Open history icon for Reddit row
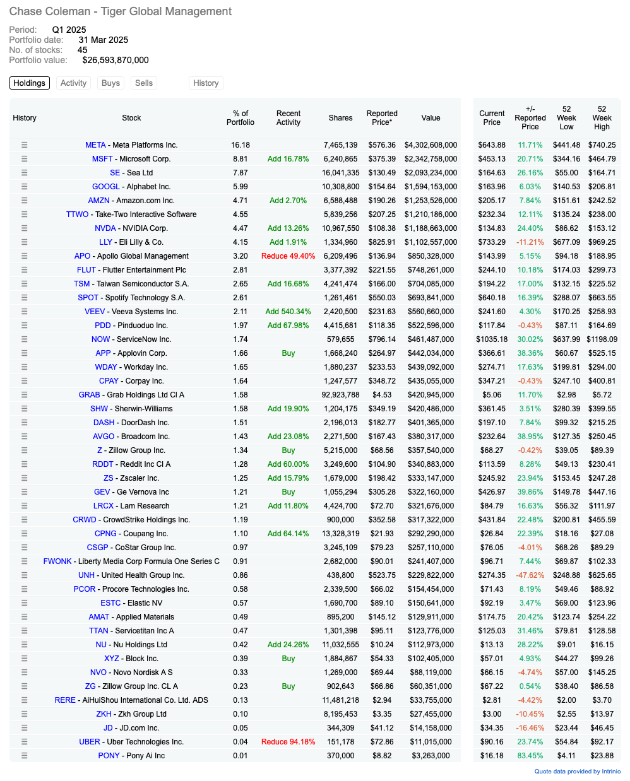 click(25, 464)
